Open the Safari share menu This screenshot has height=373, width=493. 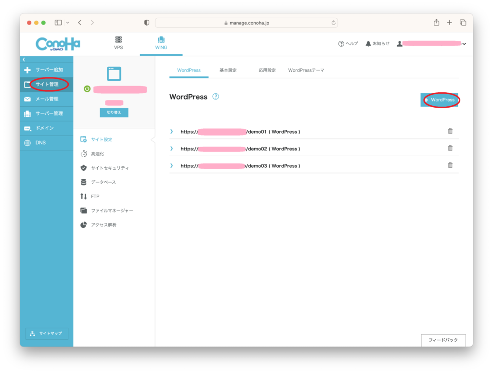click(x=436, y=22)
